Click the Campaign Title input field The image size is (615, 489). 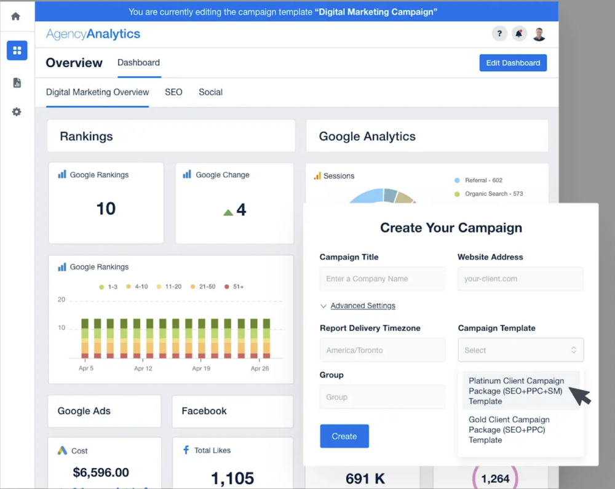pos(382,279)
